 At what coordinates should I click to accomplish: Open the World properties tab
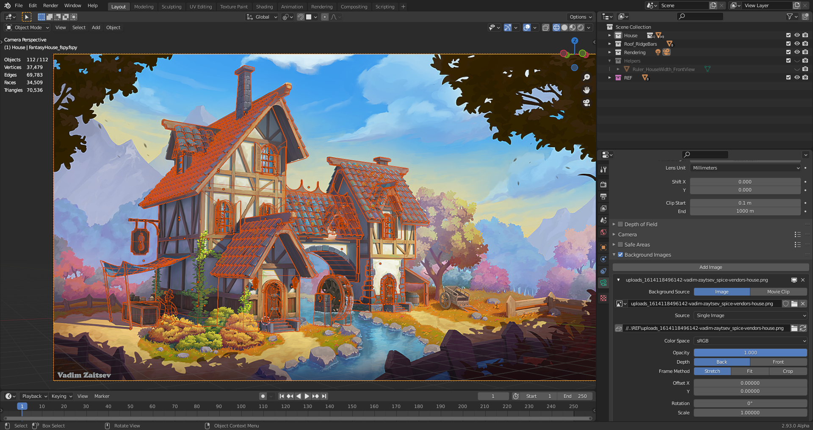point(603,232)
